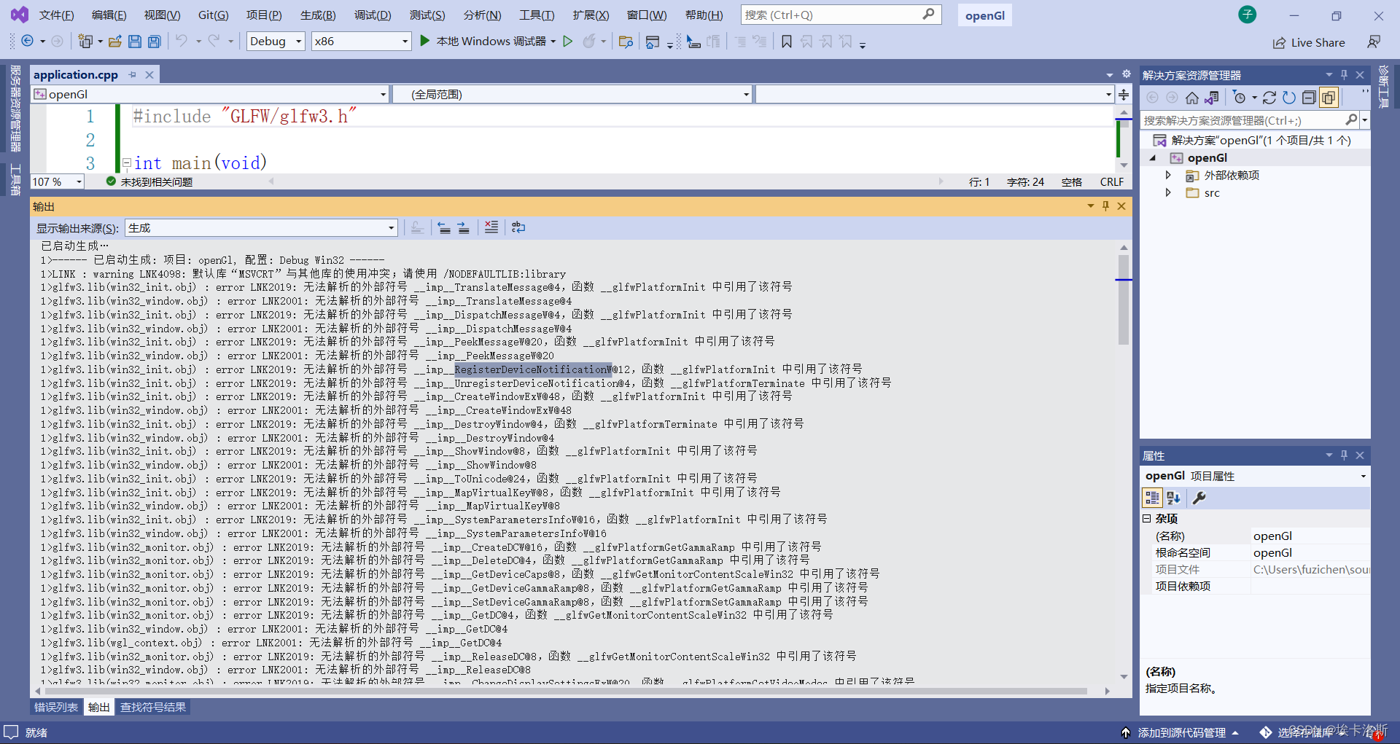
Task: Open the x86 platform dropdown
Action: 362,42
